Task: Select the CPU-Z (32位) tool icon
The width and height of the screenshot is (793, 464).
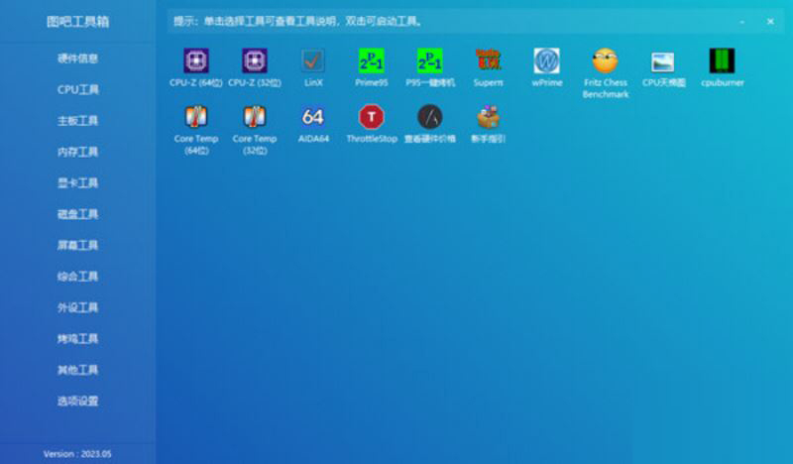Action: (255, 60)
